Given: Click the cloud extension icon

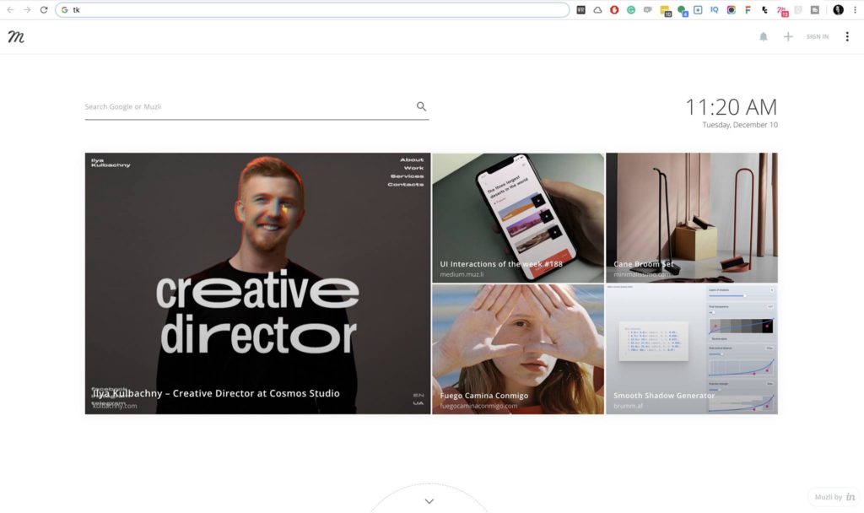Looking at the screenshot, I should pos(597,10).
